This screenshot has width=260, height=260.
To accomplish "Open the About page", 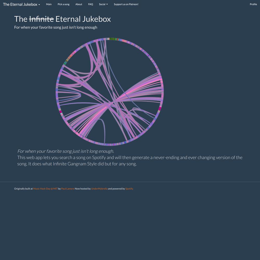I will click(79, 4).
